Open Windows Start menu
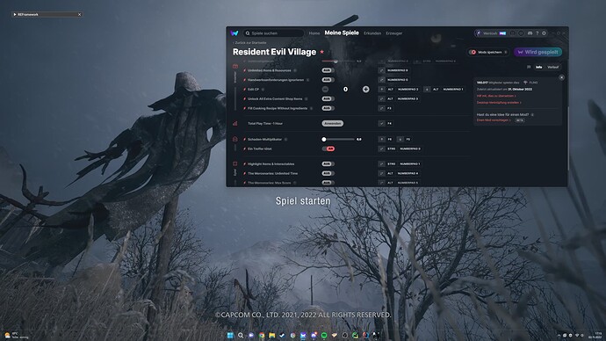Screen dimensions: 606x341 click(x=230, y=335)
